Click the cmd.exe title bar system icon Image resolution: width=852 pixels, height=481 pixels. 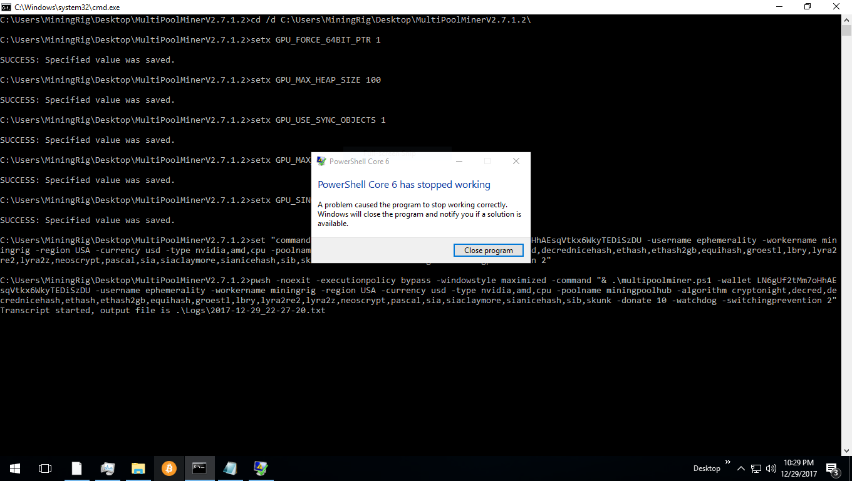[x=7, y=7]
